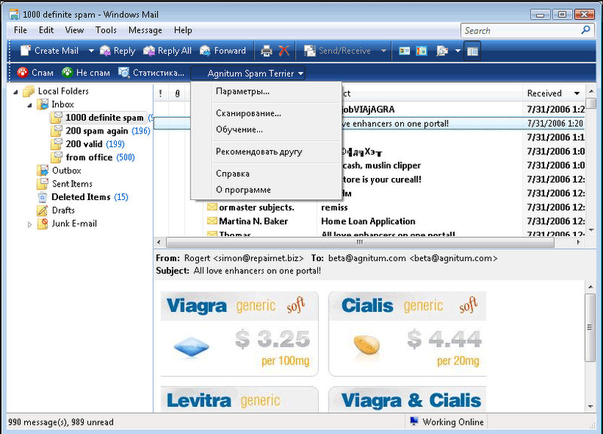The width and height of the screenshot is (603, 434).
Task: Select Обучение menu entry
Action: (x=239, y=129)
